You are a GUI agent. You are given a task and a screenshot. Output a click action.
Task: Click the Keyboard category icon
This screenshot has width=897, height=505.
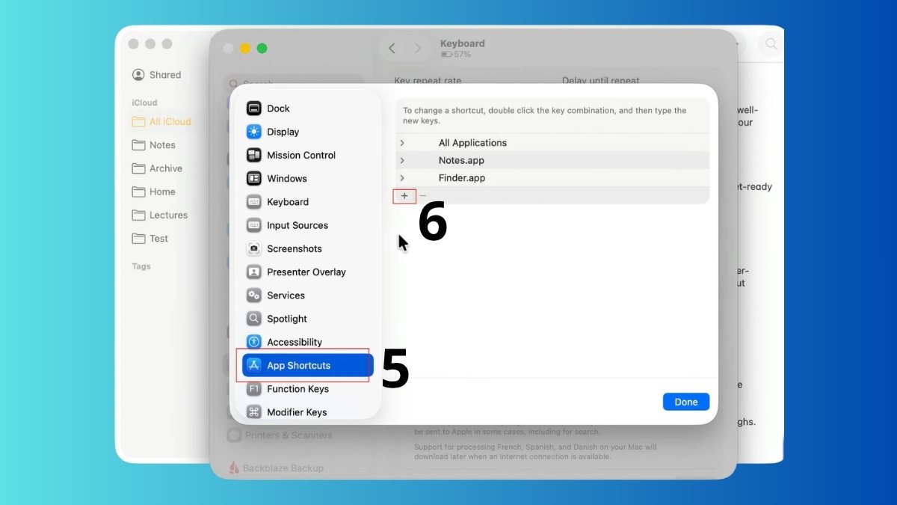click(x=254, y=202)
